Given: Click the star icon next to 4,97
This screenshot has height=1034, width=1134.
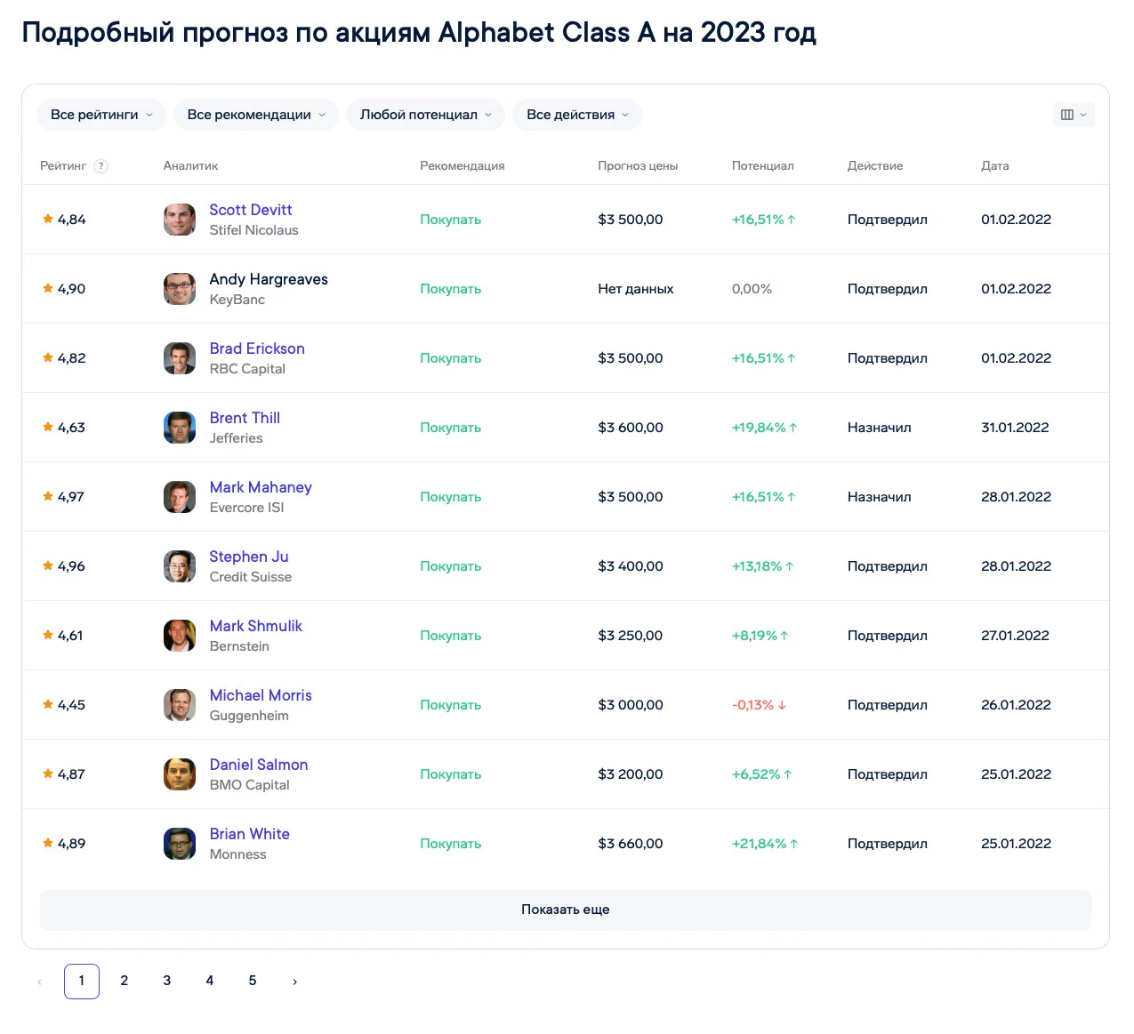Looking at the screenshot, I should point(48,496).
